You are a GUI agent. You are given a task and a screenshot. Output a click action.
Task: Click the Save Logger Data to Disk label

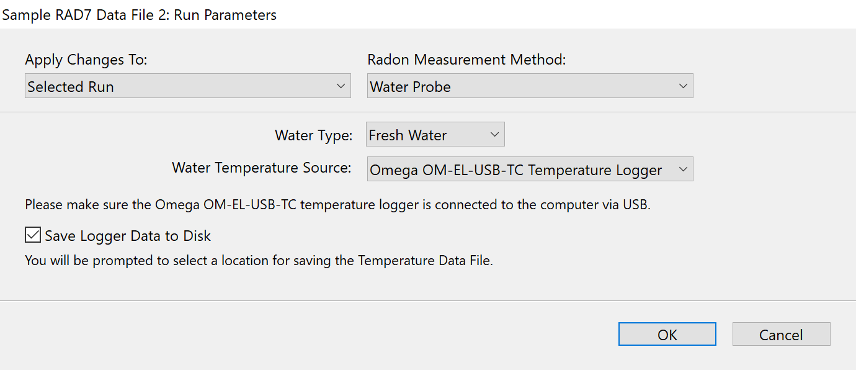(x=128, y=236)
